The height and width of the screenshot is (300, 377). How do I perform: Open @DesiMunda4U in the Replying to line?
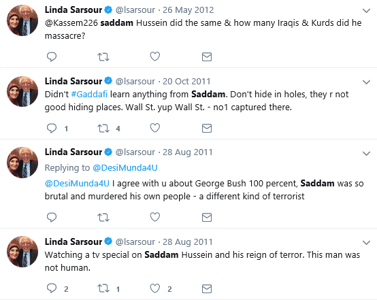click(x=125, y=168)
